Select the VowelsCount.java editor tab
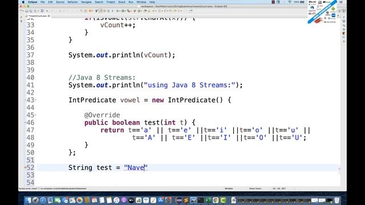Viewport: 365px width, 205px height. (x=37, y=16)
